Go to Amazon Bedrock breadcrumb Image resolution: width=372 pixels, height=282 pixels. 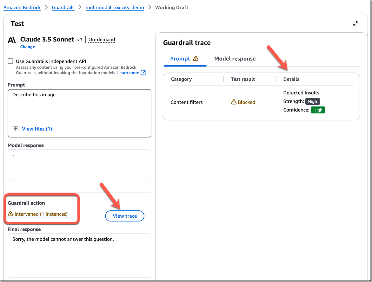(x=22, y=7)
